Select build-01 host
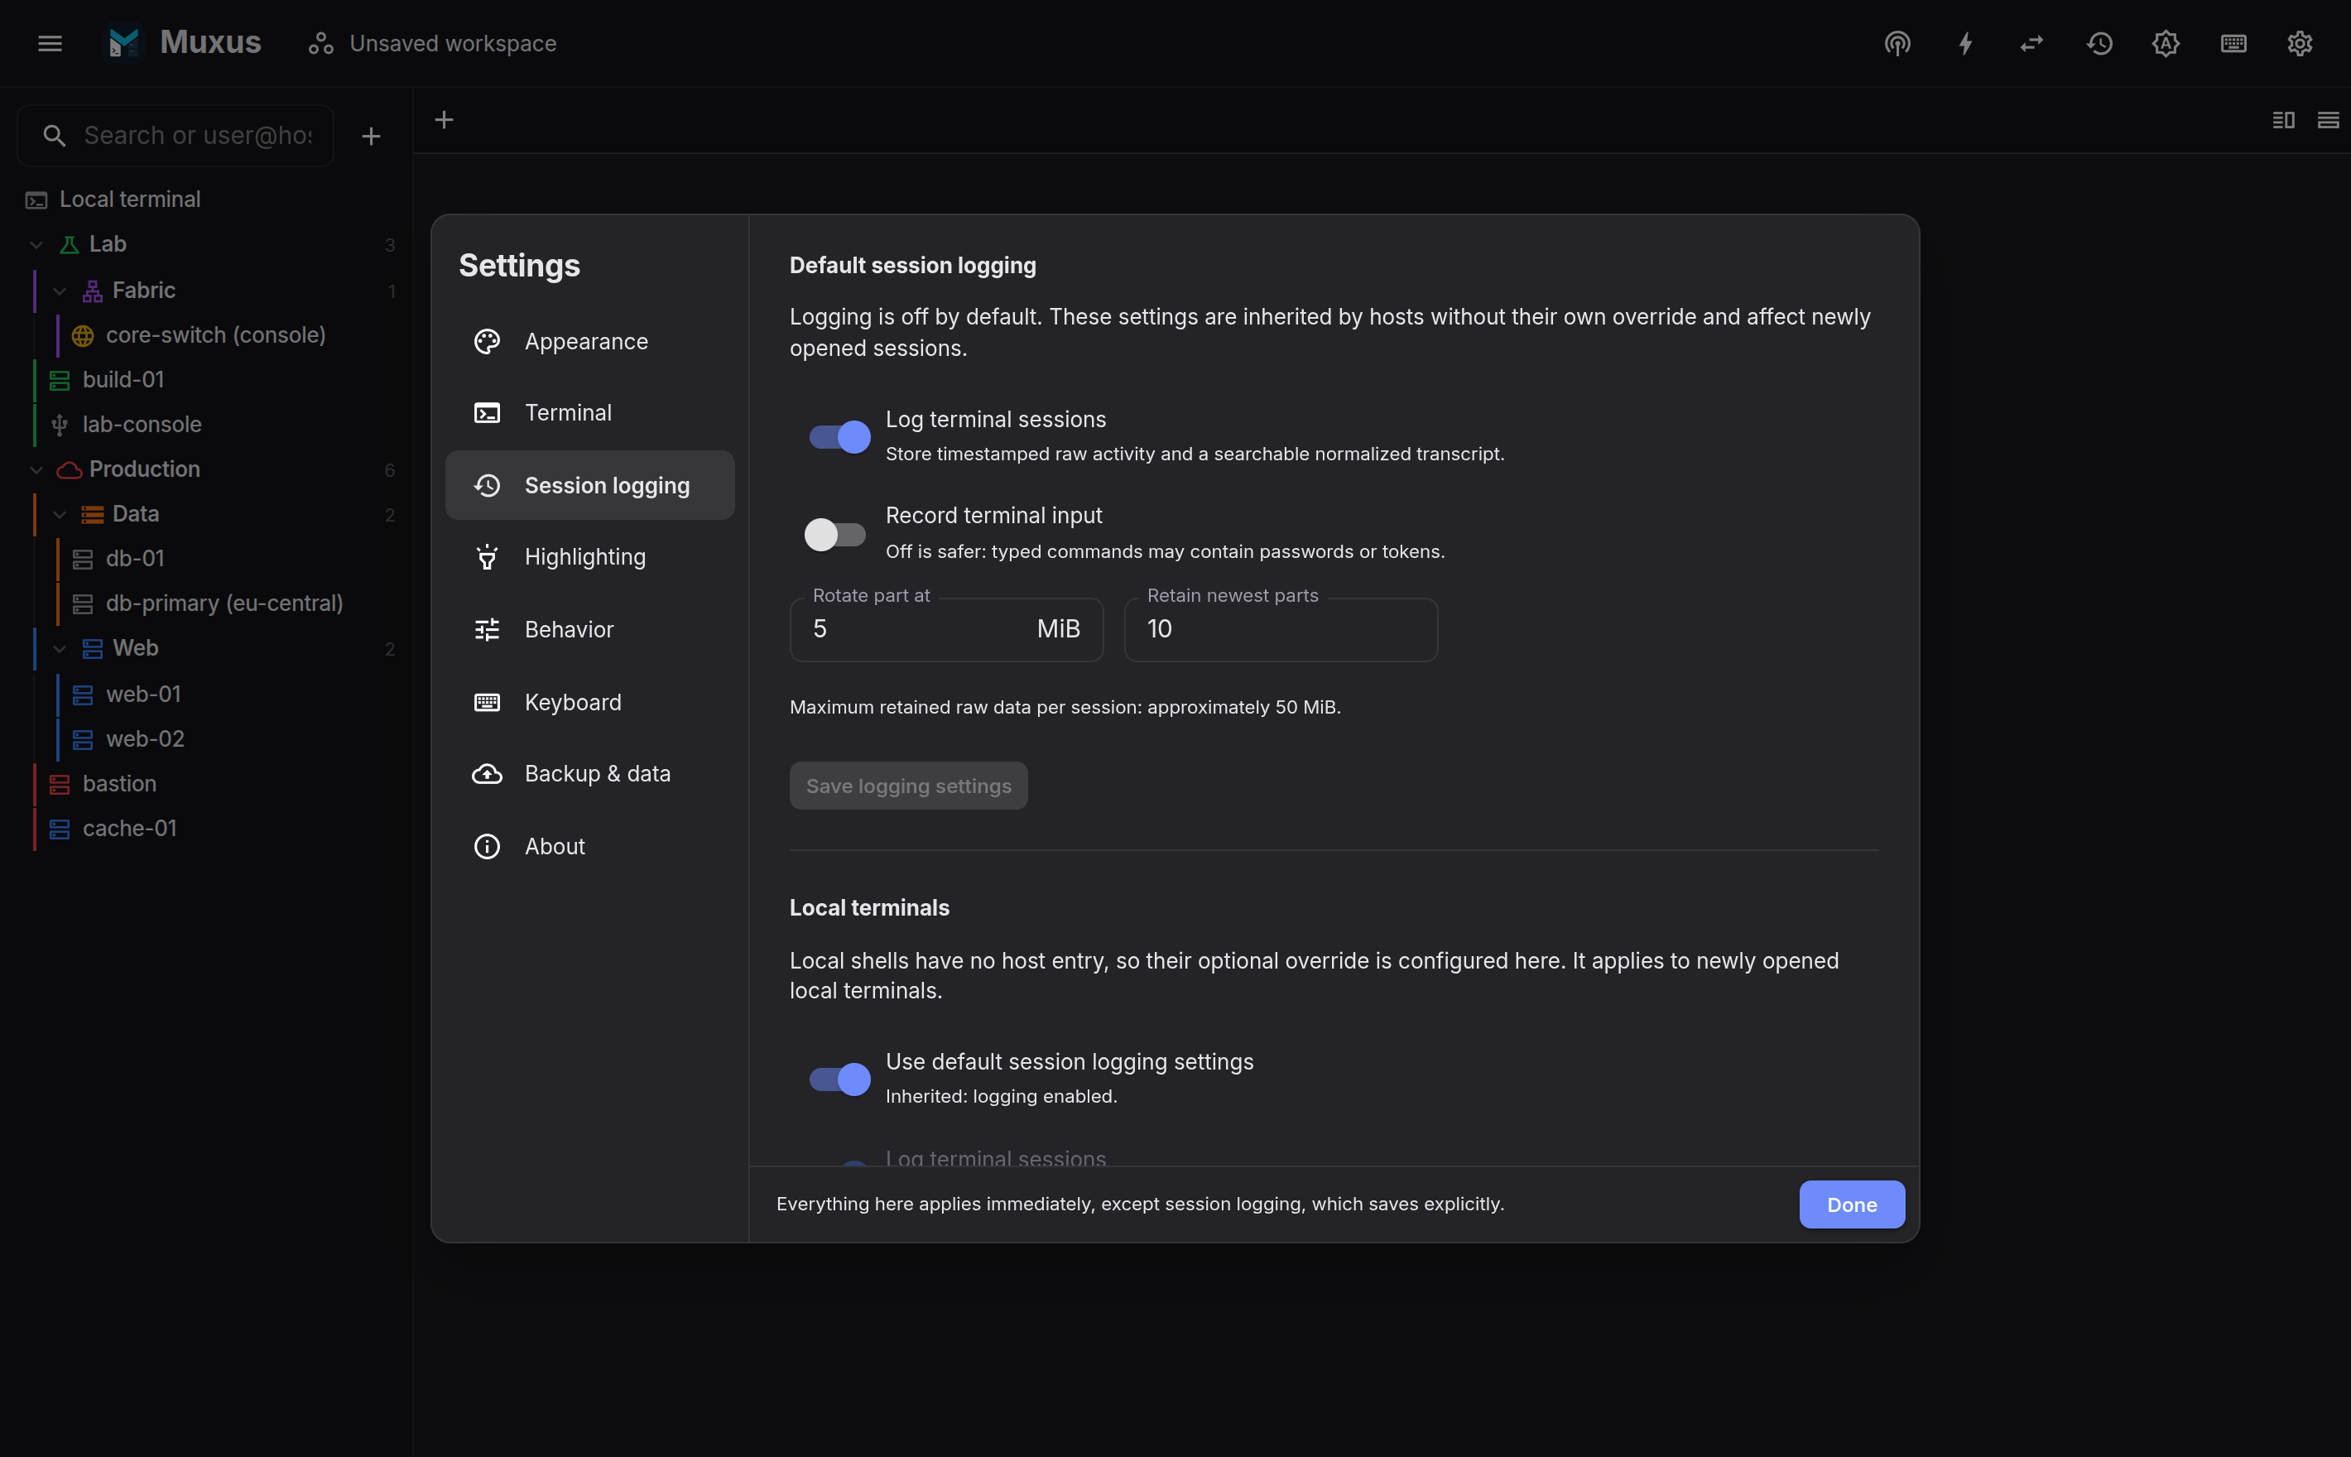The width and height of the screenshot is (2351, 1457). 206,380
